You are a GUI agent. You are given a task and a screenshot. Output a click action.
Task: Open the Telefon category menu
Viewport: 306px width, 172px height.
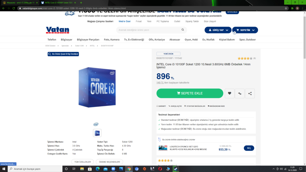(52, 40)
